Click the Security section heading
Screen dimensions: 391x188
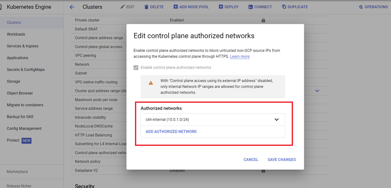click(x=85, y=186)
